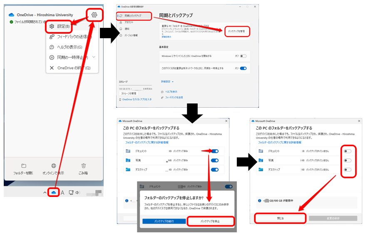This screenshot has height=236, width=368.
Task: Switch to 同期とバックアップ tab in settings
Action: point(134,16)
